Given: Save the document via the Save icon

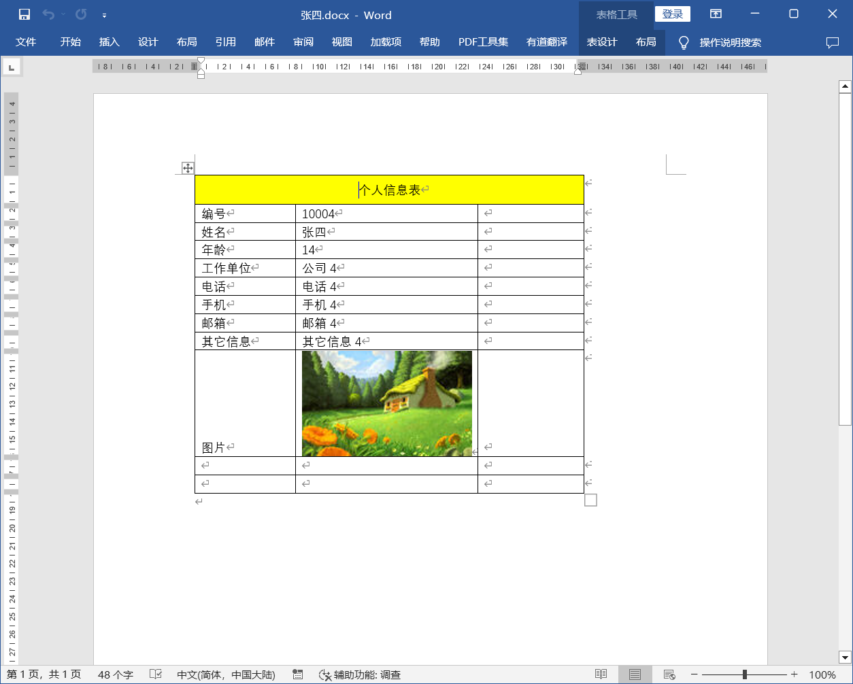Looking at the screenshot, I should pyautogui.click(x=26, y=14).
